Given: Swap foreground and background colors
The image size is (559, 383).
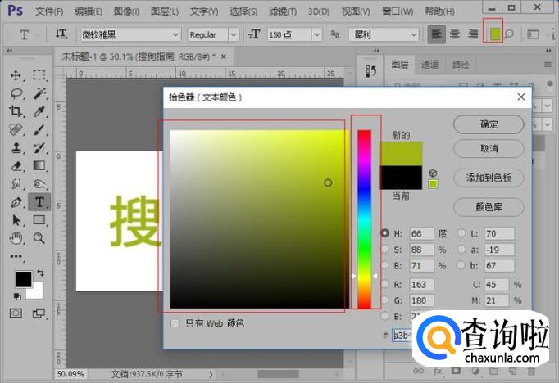Looking at the screenshot, I should pyautogui.click(x=40, y=273).
